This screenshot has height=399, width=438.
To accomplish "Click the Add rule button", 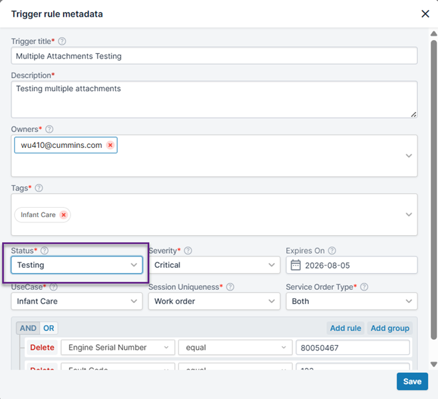I will coord(345,328).
